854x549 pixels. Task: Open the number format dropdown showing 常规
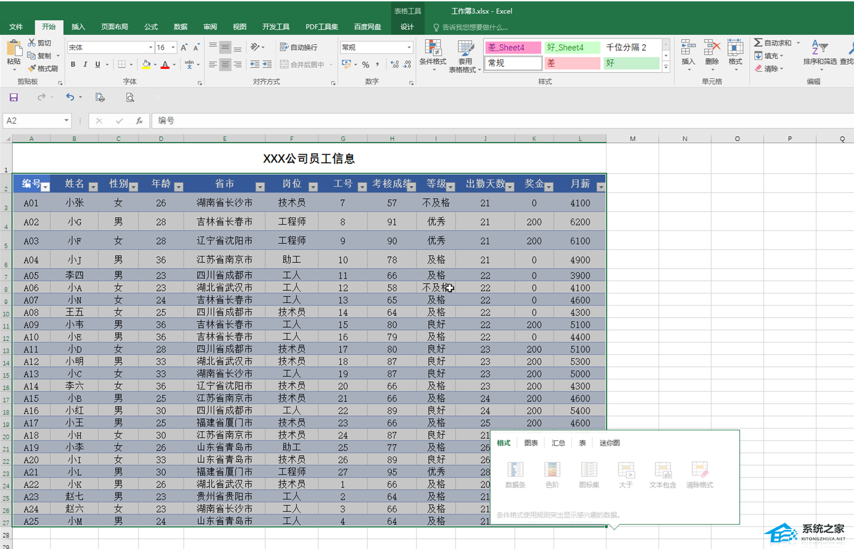[409, 47]
